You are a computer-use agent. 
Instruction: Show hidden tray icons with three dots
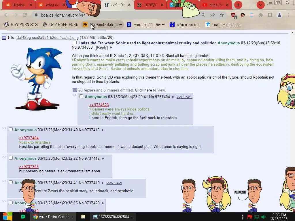pos(243,217)
